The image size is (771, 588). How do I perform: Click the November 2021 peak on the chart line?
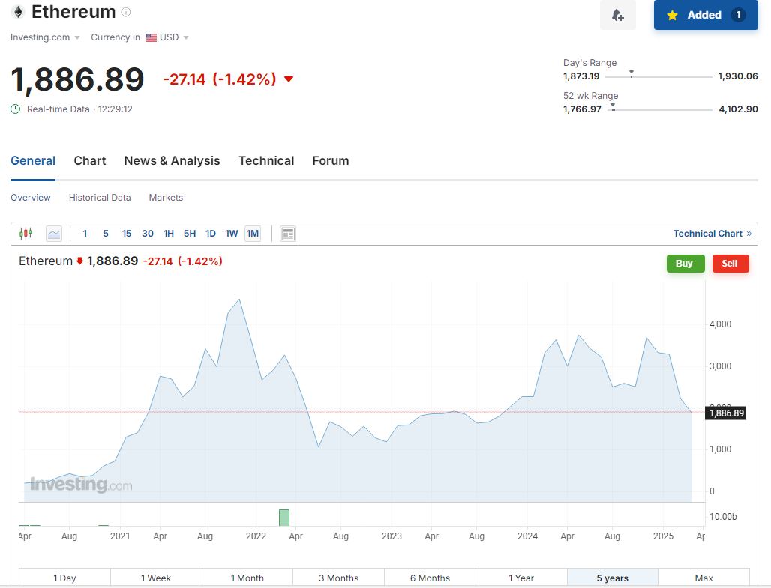[x=239, y=299]
